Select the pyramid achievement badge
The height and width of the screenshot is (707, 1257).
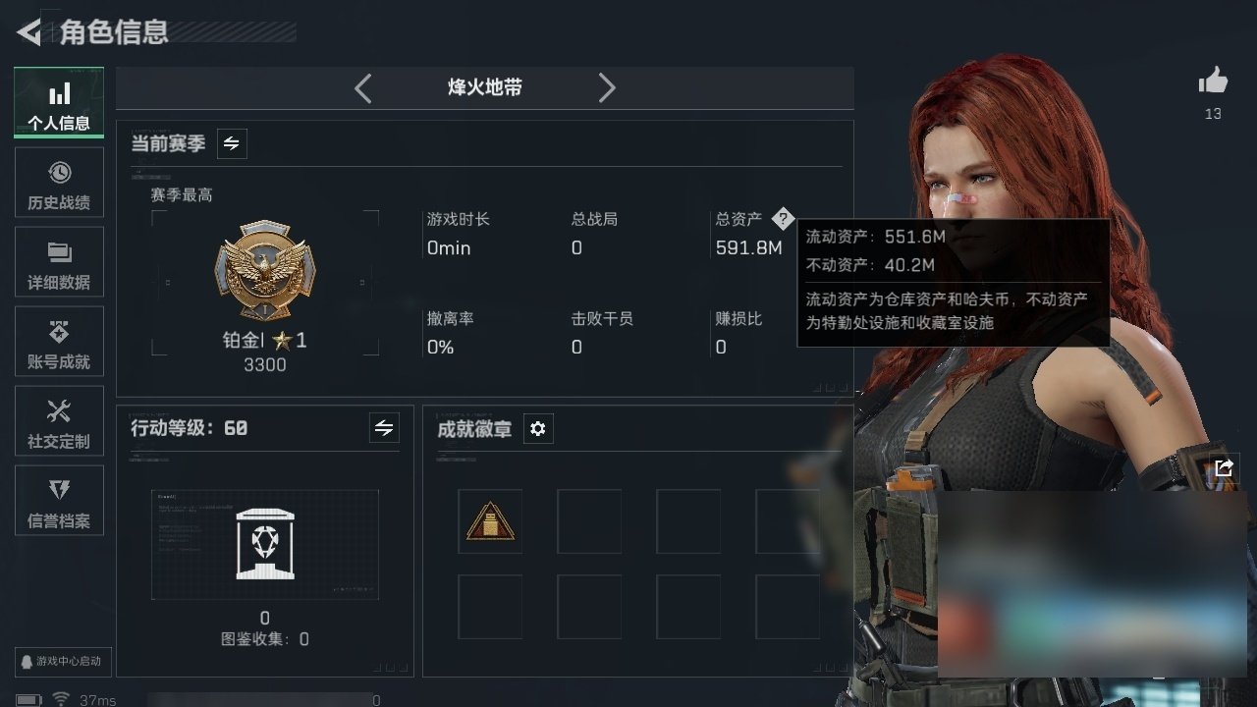click(490, 521)
